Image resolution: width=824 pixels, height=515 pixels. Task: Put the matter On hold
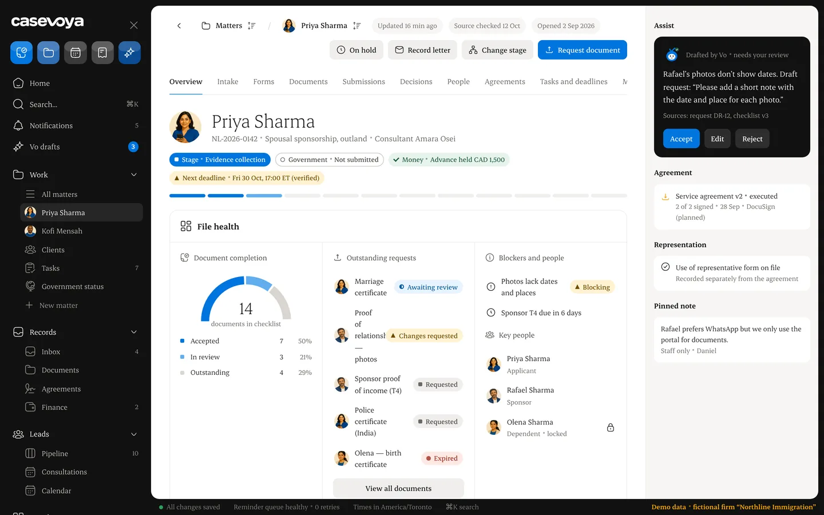pos(356,50)
